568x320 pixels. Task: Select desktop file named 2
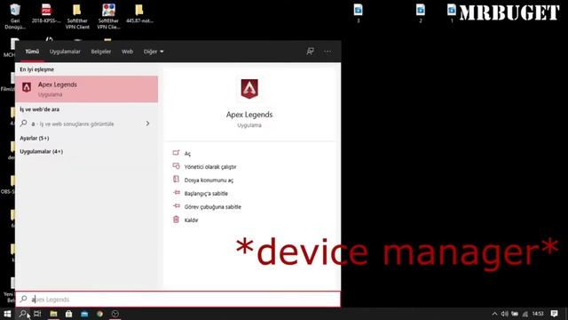(x=421, y=13)
